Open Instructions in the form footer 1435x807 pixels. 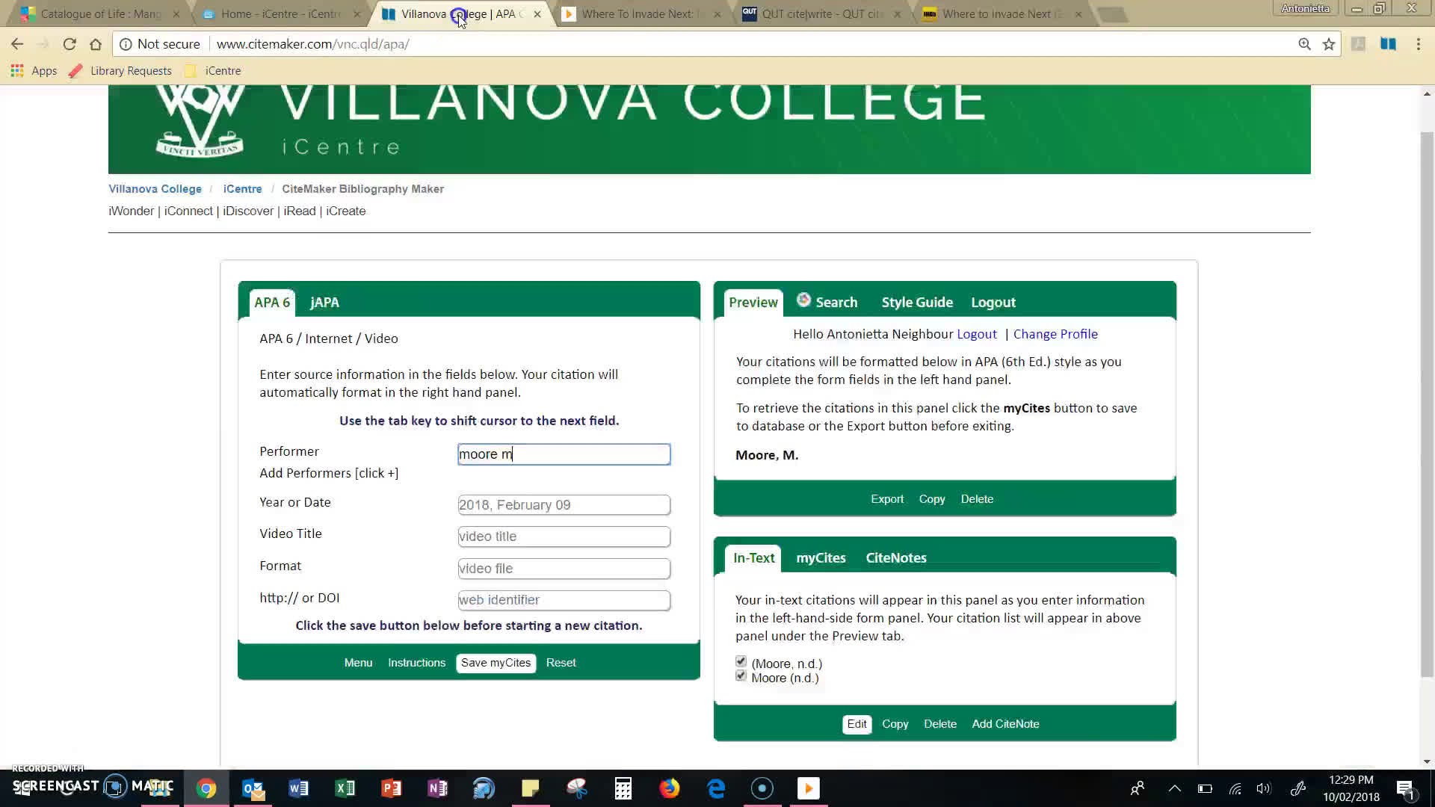click(416, 663)
